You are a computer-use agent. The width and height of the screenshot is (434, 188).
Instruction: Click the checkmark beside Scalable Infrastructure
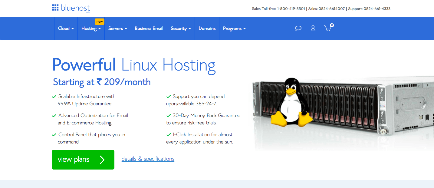tap(54, 97)
